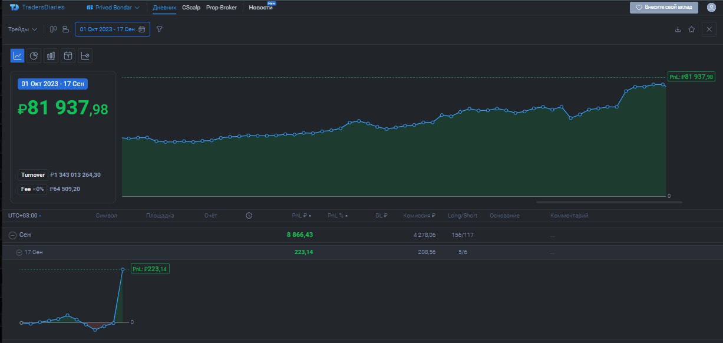Expand the Трейды dropdown
Viewport: 723px width, 343px height.
coord(22,29)
